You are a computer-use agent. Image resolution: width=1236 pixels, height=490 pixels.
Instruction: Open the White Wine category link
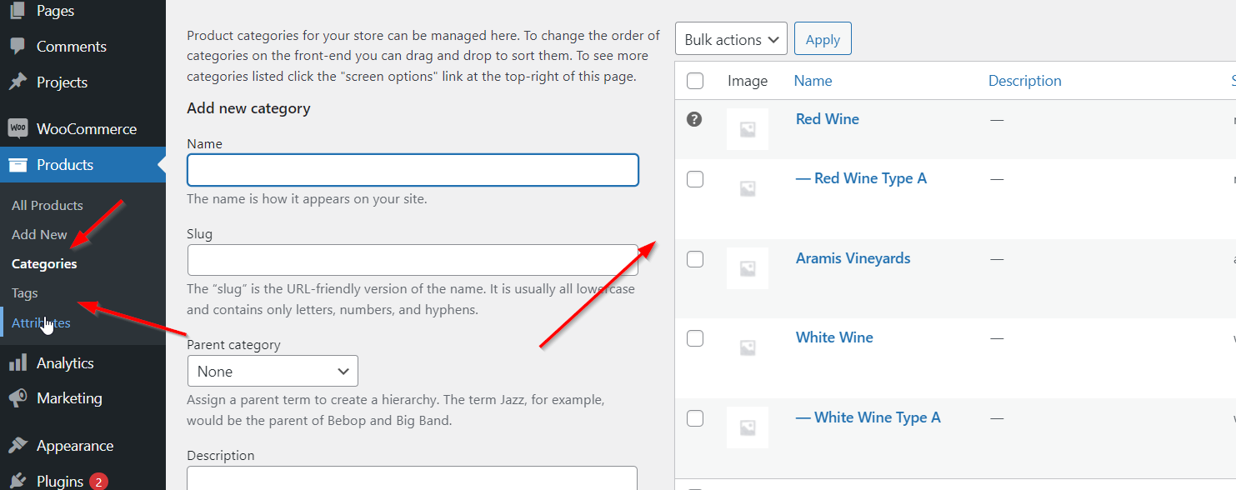(834, 337)
